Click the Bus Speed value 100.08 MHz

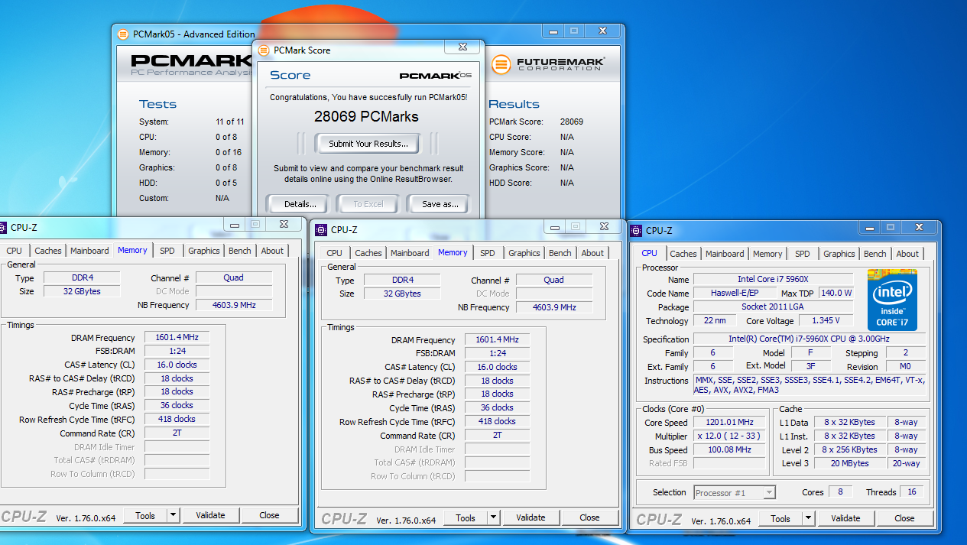730,450
